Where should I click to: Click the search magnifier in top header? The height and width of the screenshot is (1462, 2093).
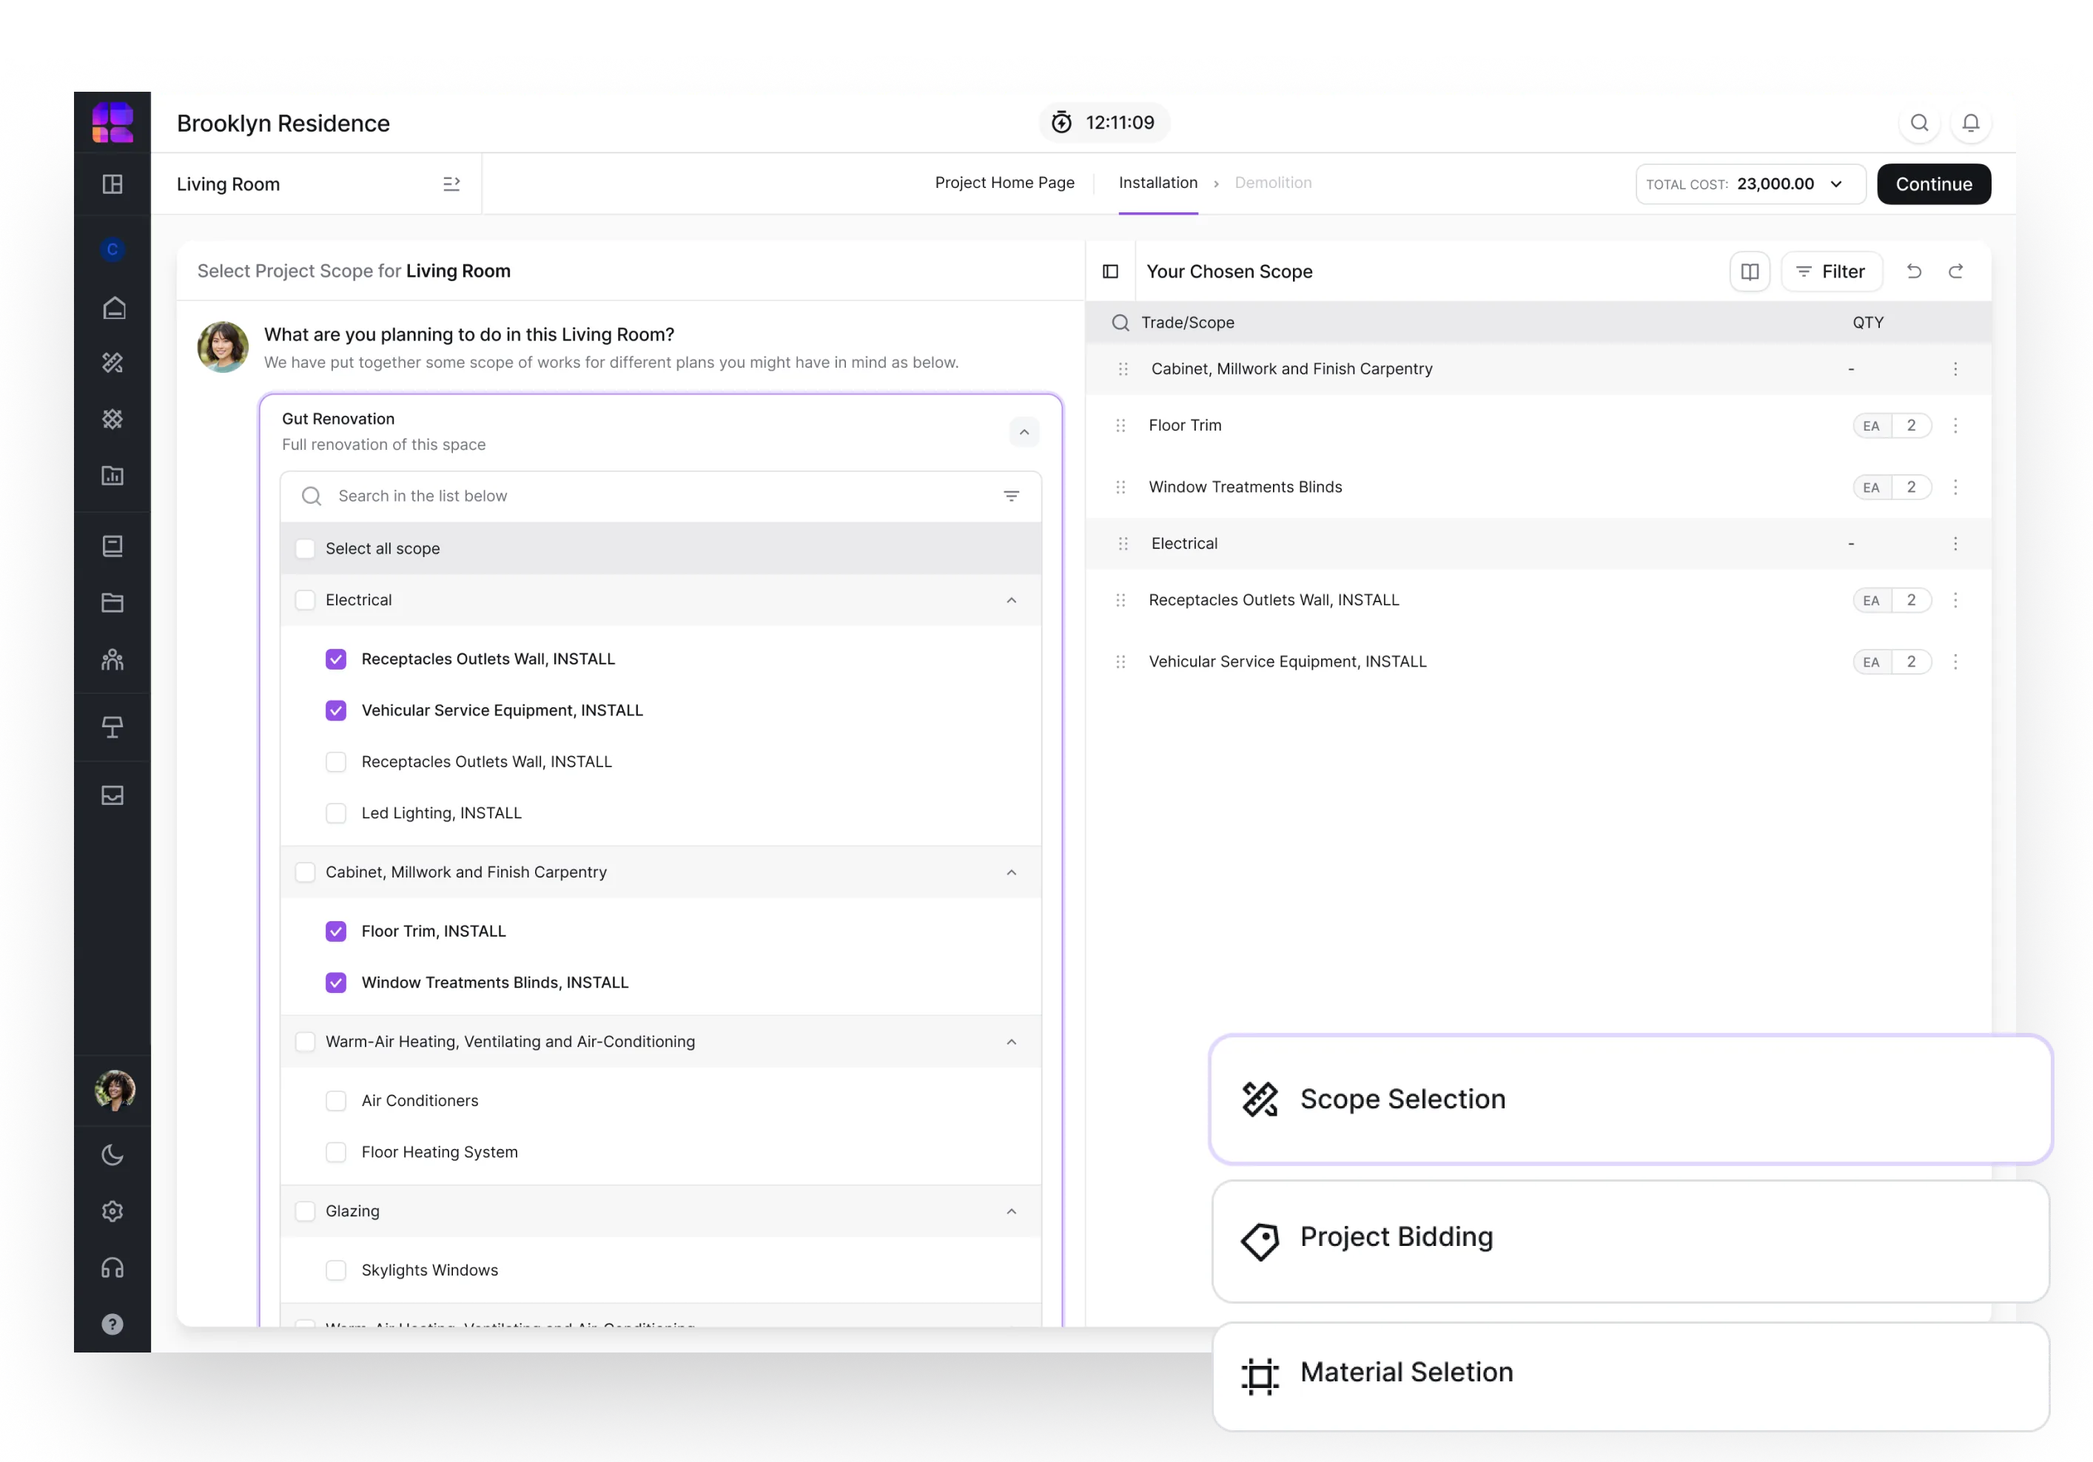(1919, 123)
